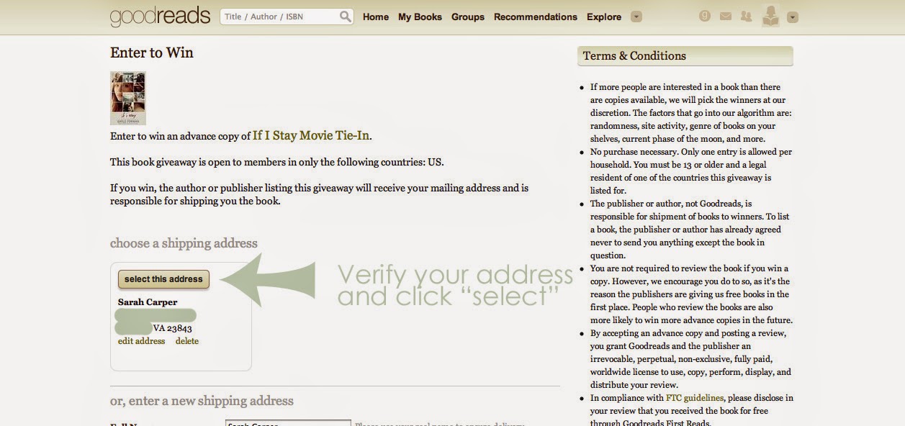Open the Groups menu item
Viewport: 905px width, 426px height.
point(468,17)
